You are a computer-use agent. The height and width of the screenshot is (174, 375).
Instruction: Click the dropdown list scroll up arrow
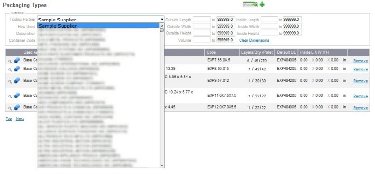point(162,26)
